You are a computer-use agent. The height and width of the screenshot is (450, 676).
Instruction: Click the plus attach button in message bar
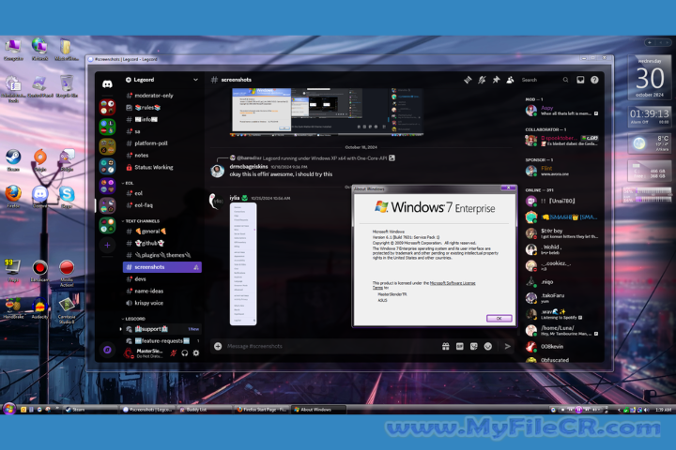pyautogui.click(x=218, y=346)
